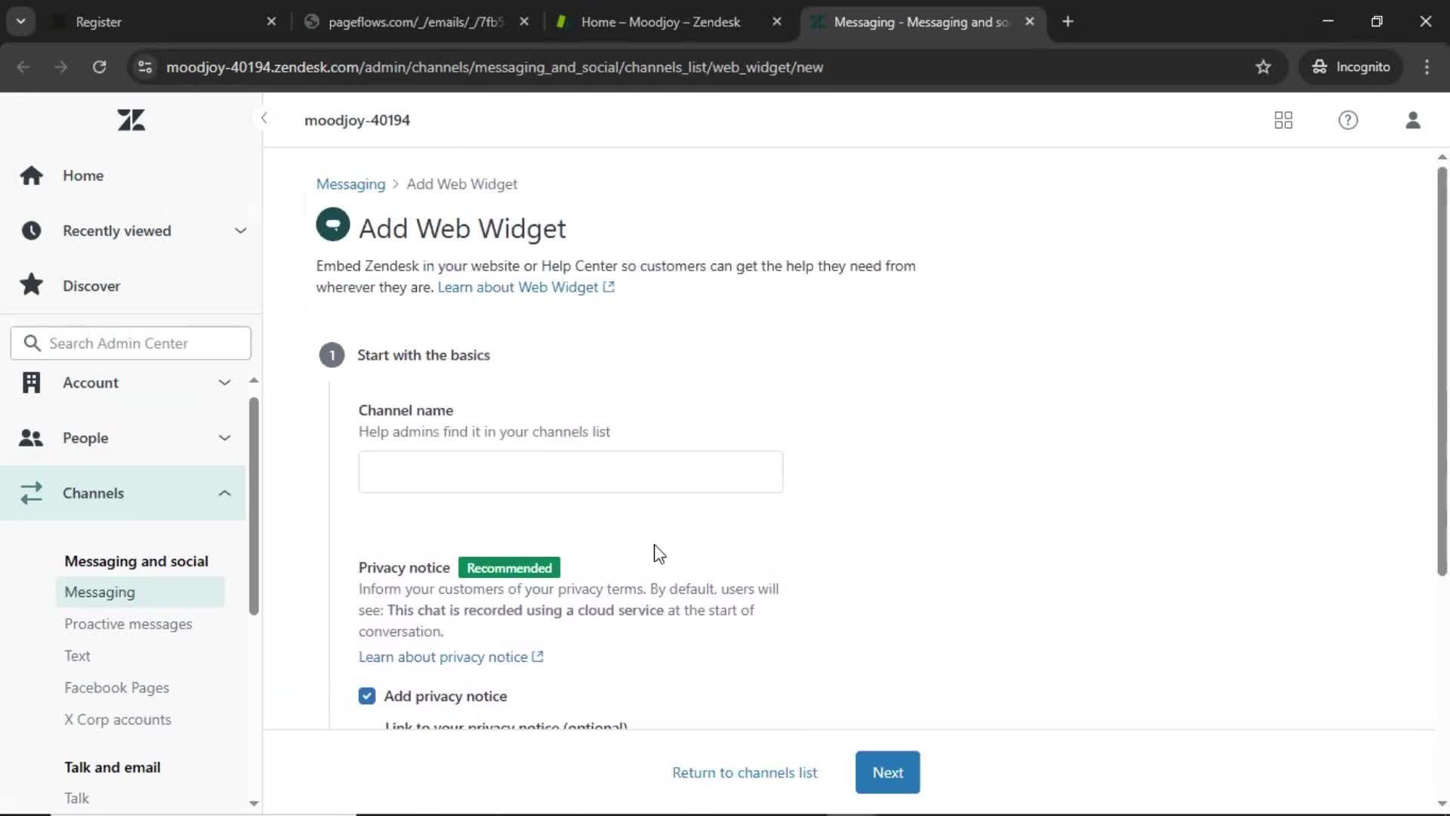The width and height of the screenshot is (1450, 816).
Task: Click the Channel name input field
Action: [571, 472]
